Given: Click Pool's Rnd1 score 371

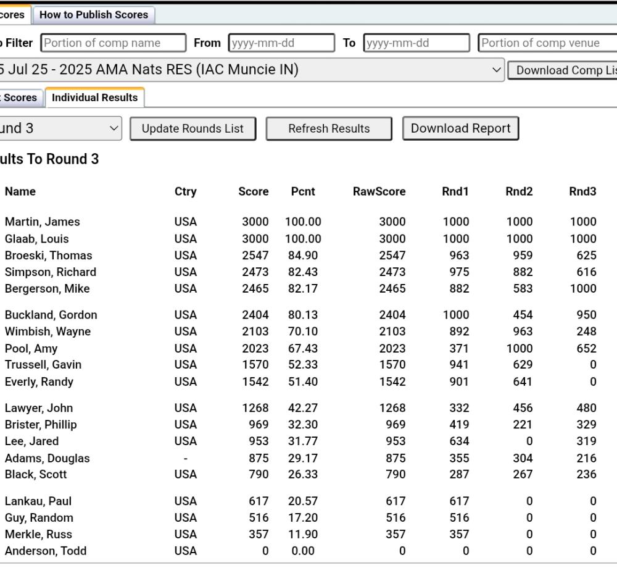Looking at the screenshot, I should (459, 348).
